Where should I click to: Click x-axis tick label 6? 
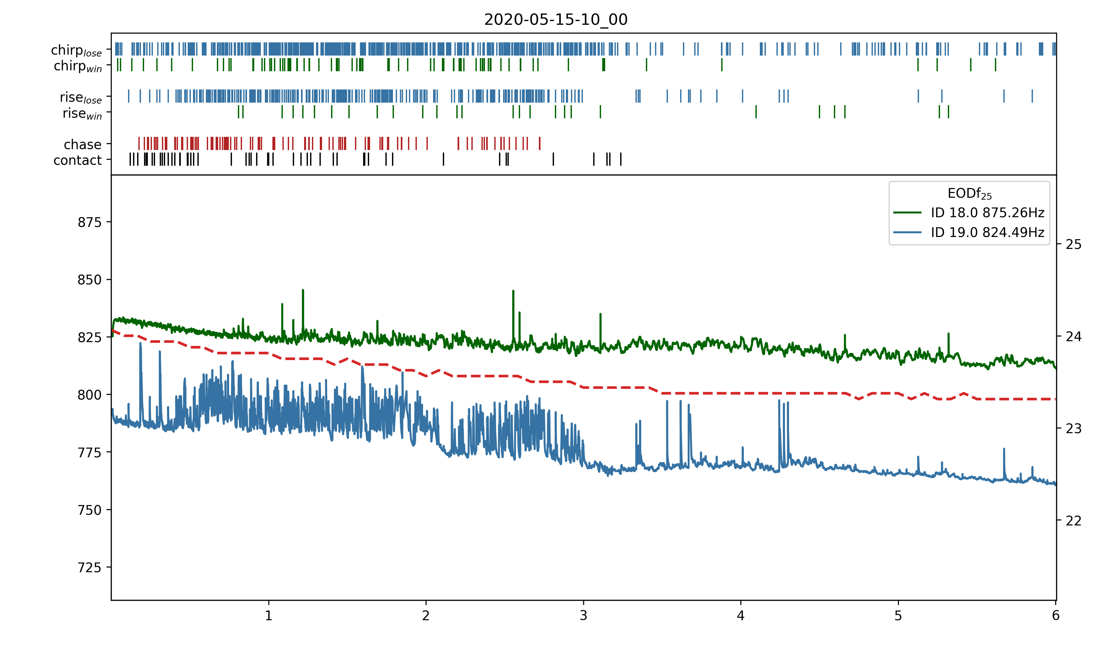click(x=1056, y=615)
